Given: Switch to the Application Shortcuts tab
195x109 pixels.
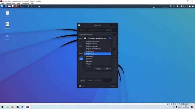Looking at the screenshot, I should click(96, 30).
